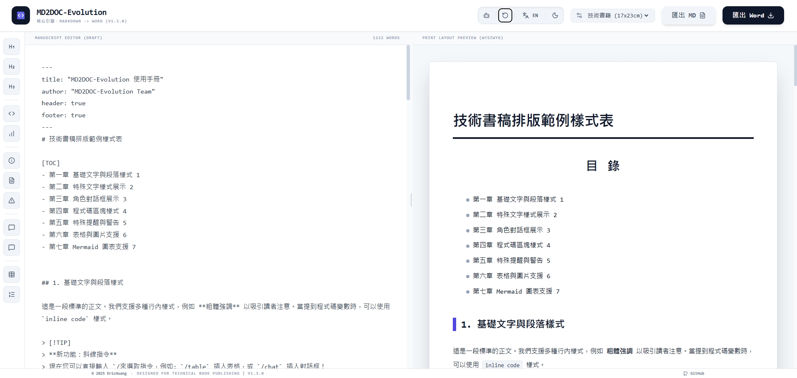Image resolution: width=797 pixels, height=378 pixels.
Task: Insert an H1 heading from sidebar
Action: 12,47
